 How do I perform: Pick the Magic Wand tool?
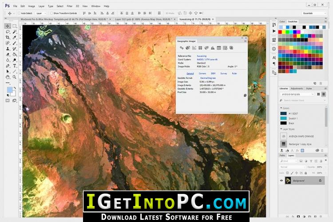click(x=15, y=32)
